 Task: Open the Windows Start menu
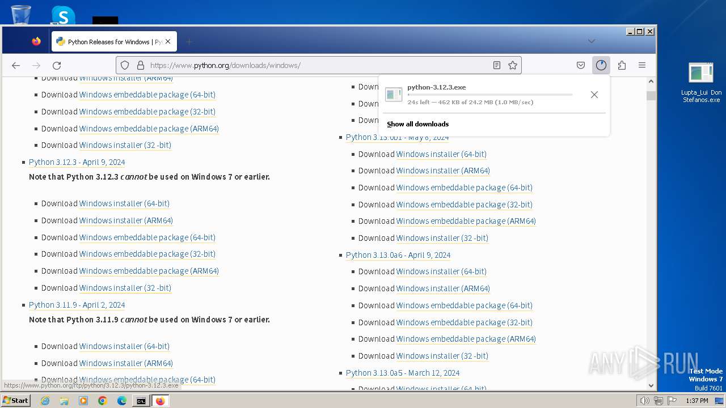tap(15, 401)
